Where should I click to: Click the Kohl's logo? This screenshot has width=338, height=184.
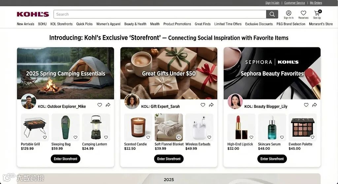coord(33,14)
